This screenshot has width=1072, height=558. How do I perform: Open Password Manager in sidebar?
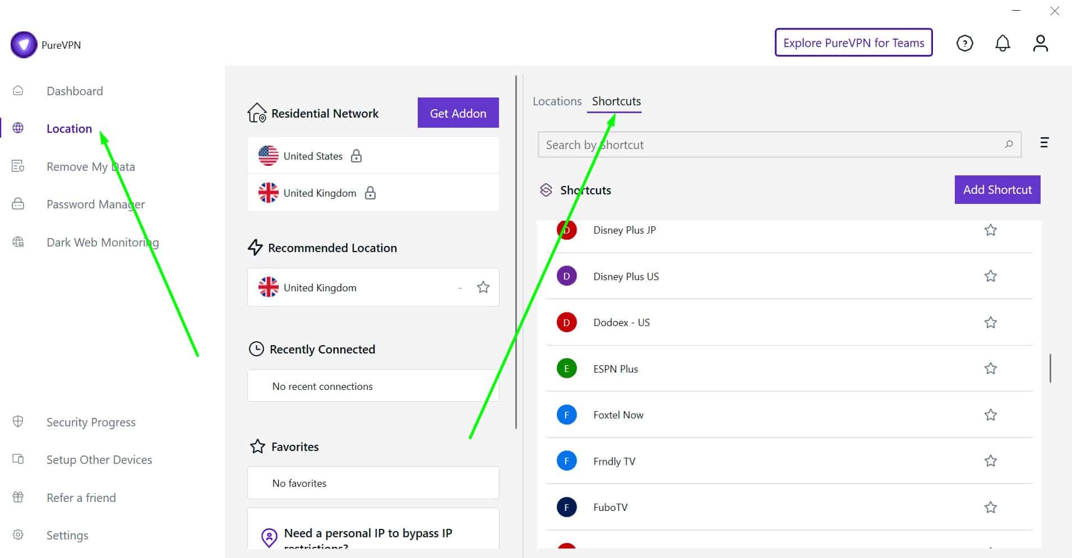click(x=95, y=204)
